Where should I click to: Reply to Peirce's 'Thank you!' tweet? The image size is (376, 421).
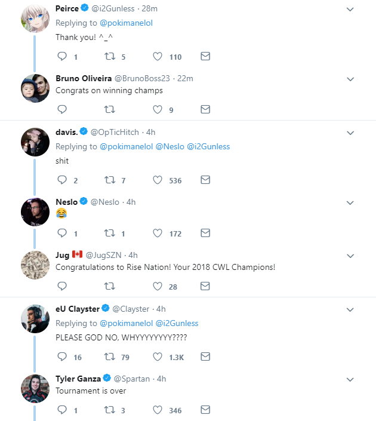62,57
